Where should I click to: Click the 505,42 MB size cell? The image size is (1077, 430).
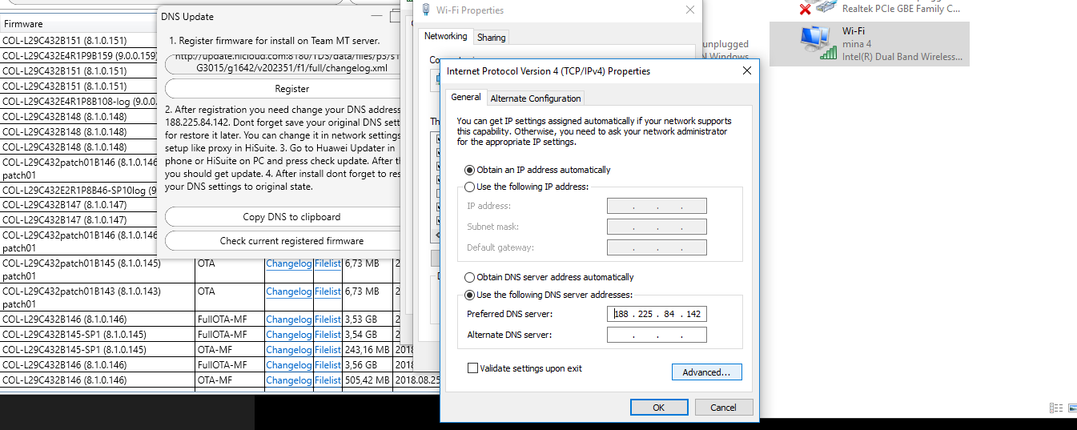368,380
